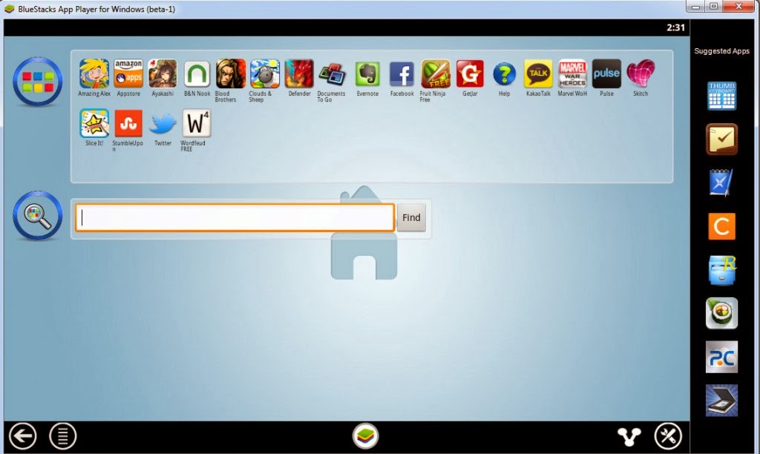Open suggested file cabinet R app
The width and height of the screenshot is (760, 454).
pyautogui.click(x=721, y=270)
